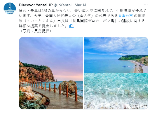This screenshot has width=152, height=113.
Task: Click the tweet's first line mentioning 151の島
Action: pyautogui.click(x=83, y=11)
